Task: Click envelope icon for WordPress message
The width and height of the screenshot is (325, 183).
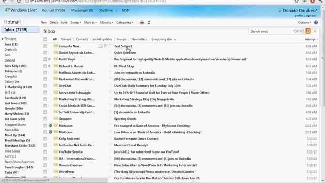Action: click(55, 172)
